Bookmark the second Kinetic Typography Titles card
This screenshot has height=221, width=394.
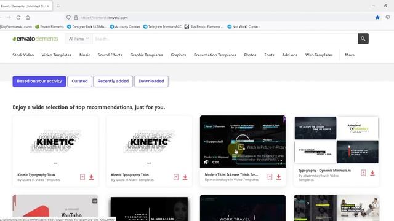click(x=176, y=177)
